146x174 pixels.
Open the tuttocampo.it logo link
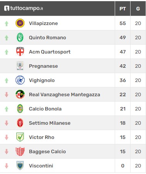coord(24,8)
